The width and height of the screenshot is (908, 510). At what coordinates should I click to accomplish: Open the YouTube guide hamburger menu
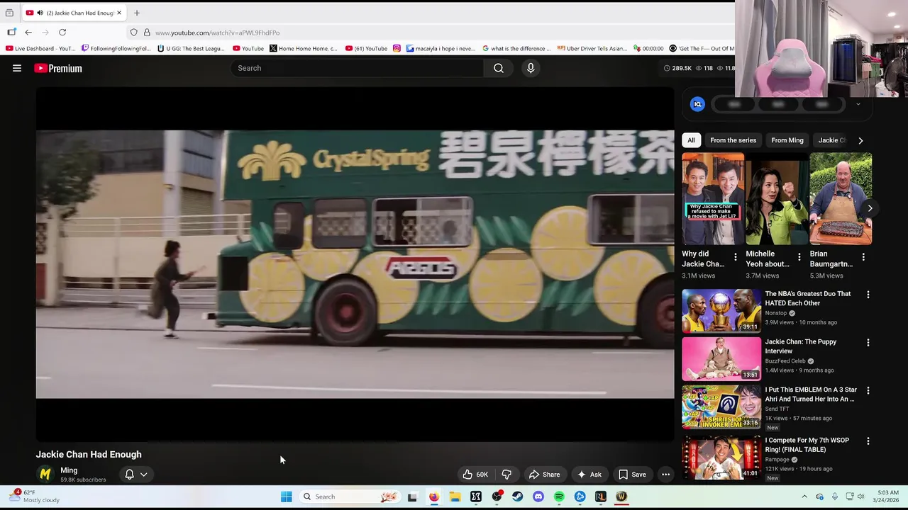(x=17, y=68)
